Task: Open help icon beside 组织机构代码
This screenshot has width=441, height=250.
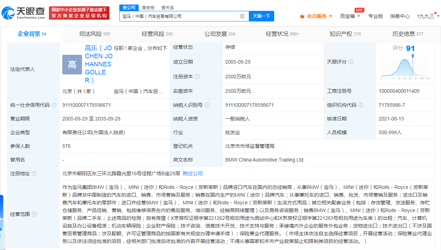Action: click(361, 105)
